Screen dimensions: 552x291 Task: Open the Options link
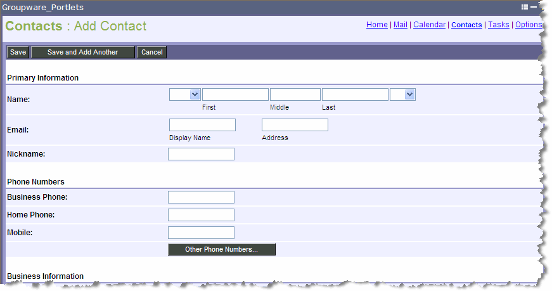click(x=529, y=25)
